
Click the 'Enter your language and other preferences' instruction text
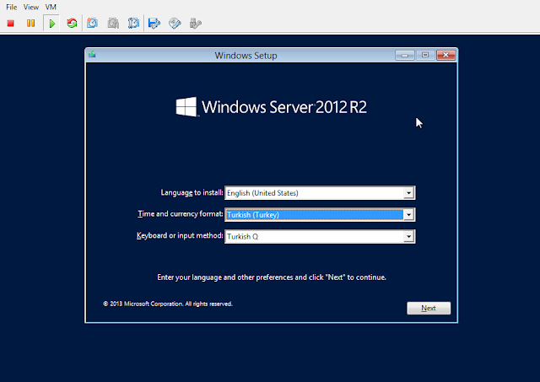(x=272, y=277)
